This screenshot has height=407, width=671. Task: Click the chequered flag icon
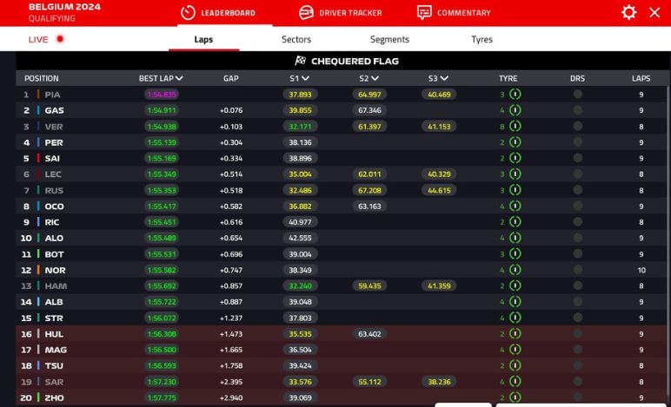(x=301, y=61)
